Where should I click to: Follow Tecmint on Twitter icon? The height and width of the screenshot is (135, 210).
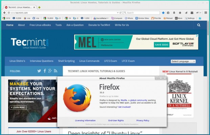(x=39, y=71)
